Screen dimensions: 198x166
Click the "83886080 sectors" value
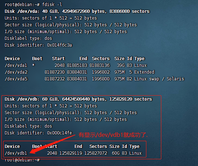[x=129, y=11]
